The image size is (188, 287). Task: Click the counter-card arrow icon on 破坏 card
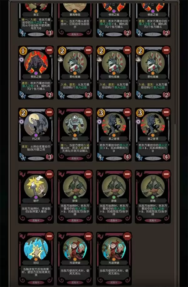(22, 174)
